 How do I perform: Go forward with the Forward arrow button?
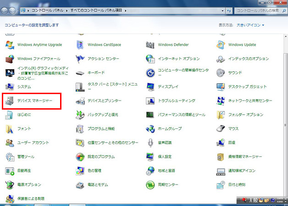(x=12, y=11)
